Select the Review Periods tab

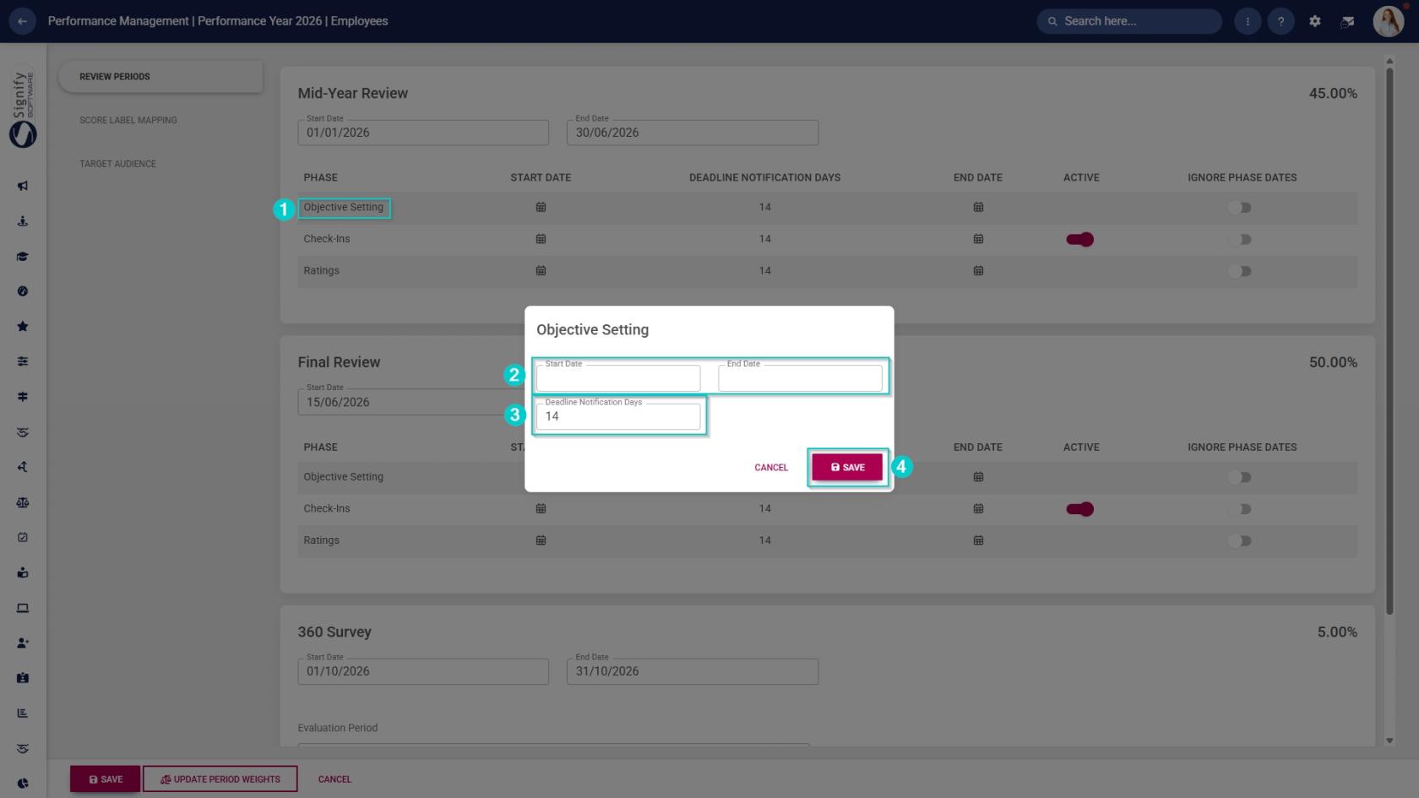click(160, 77)
